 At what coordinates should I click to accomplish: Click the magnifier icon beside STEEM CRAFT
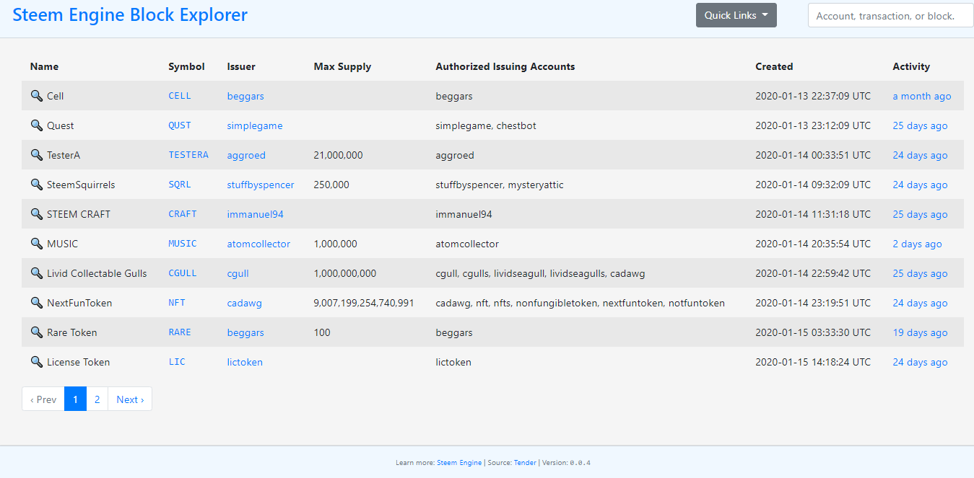pos(37,214)
